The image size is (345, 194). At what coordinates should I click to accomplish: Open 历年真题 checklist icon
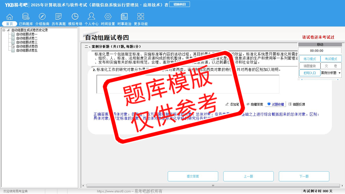(x=59, y=17)
